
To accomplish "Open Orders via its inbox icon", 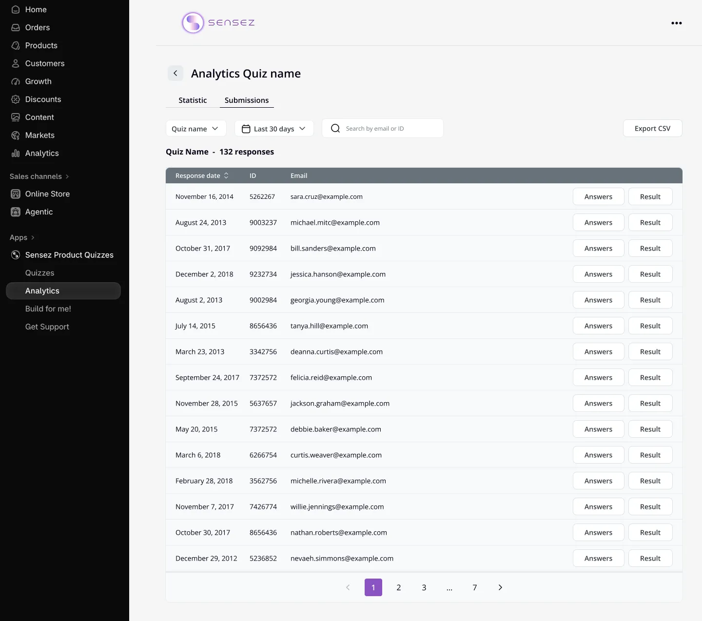I will 16,28.
